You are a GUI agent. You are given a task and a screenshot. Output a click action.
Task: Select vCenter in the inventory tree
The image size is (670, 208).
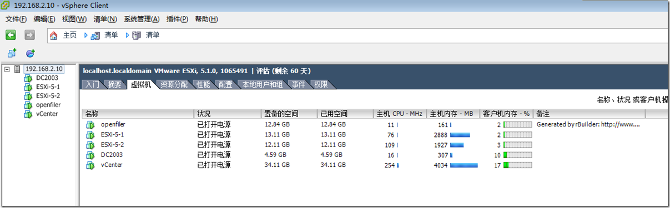click(x=47, y=114)
